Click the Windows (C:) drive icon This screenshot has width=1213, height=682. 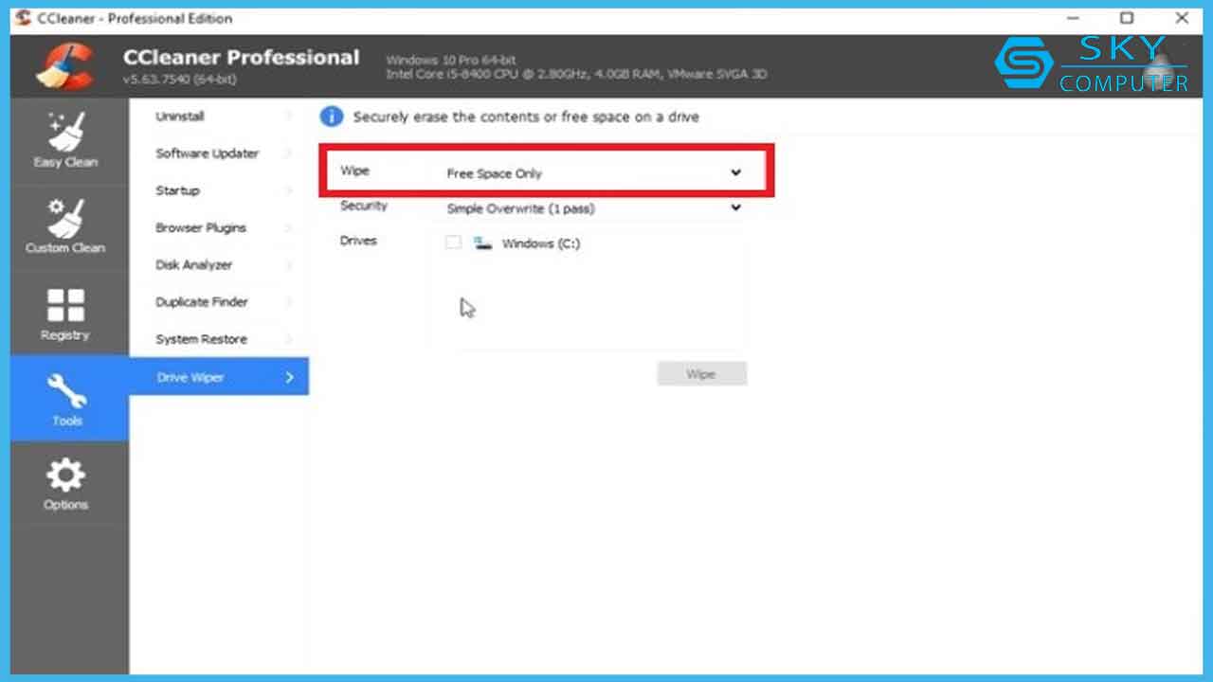point(483,243)
